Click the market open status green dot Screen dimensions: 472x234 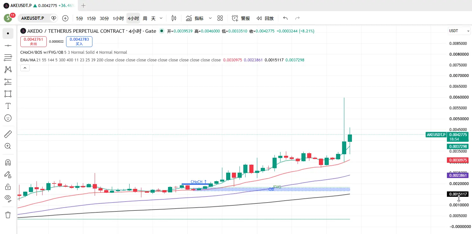tap(162, 31)
